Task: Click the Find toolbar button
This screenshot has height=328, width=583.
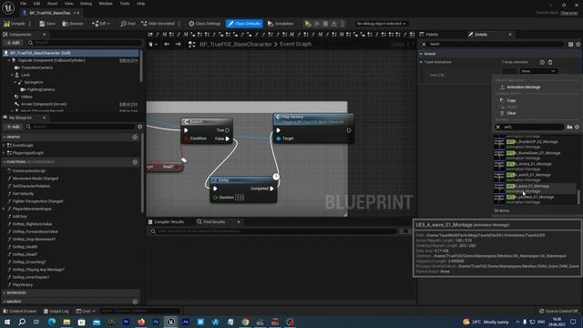Action: pos(128,24)
